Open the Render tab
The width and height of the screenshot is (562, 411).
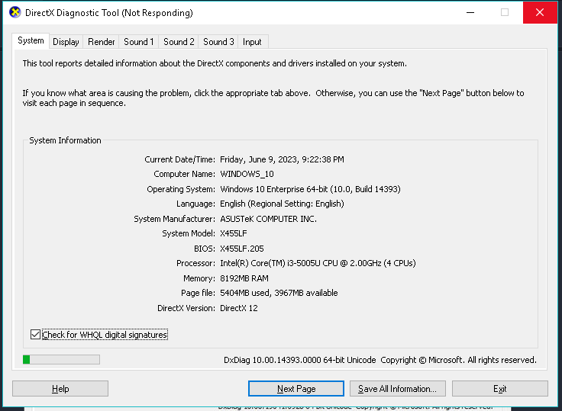pyautogui.click(x=101, y=42)
